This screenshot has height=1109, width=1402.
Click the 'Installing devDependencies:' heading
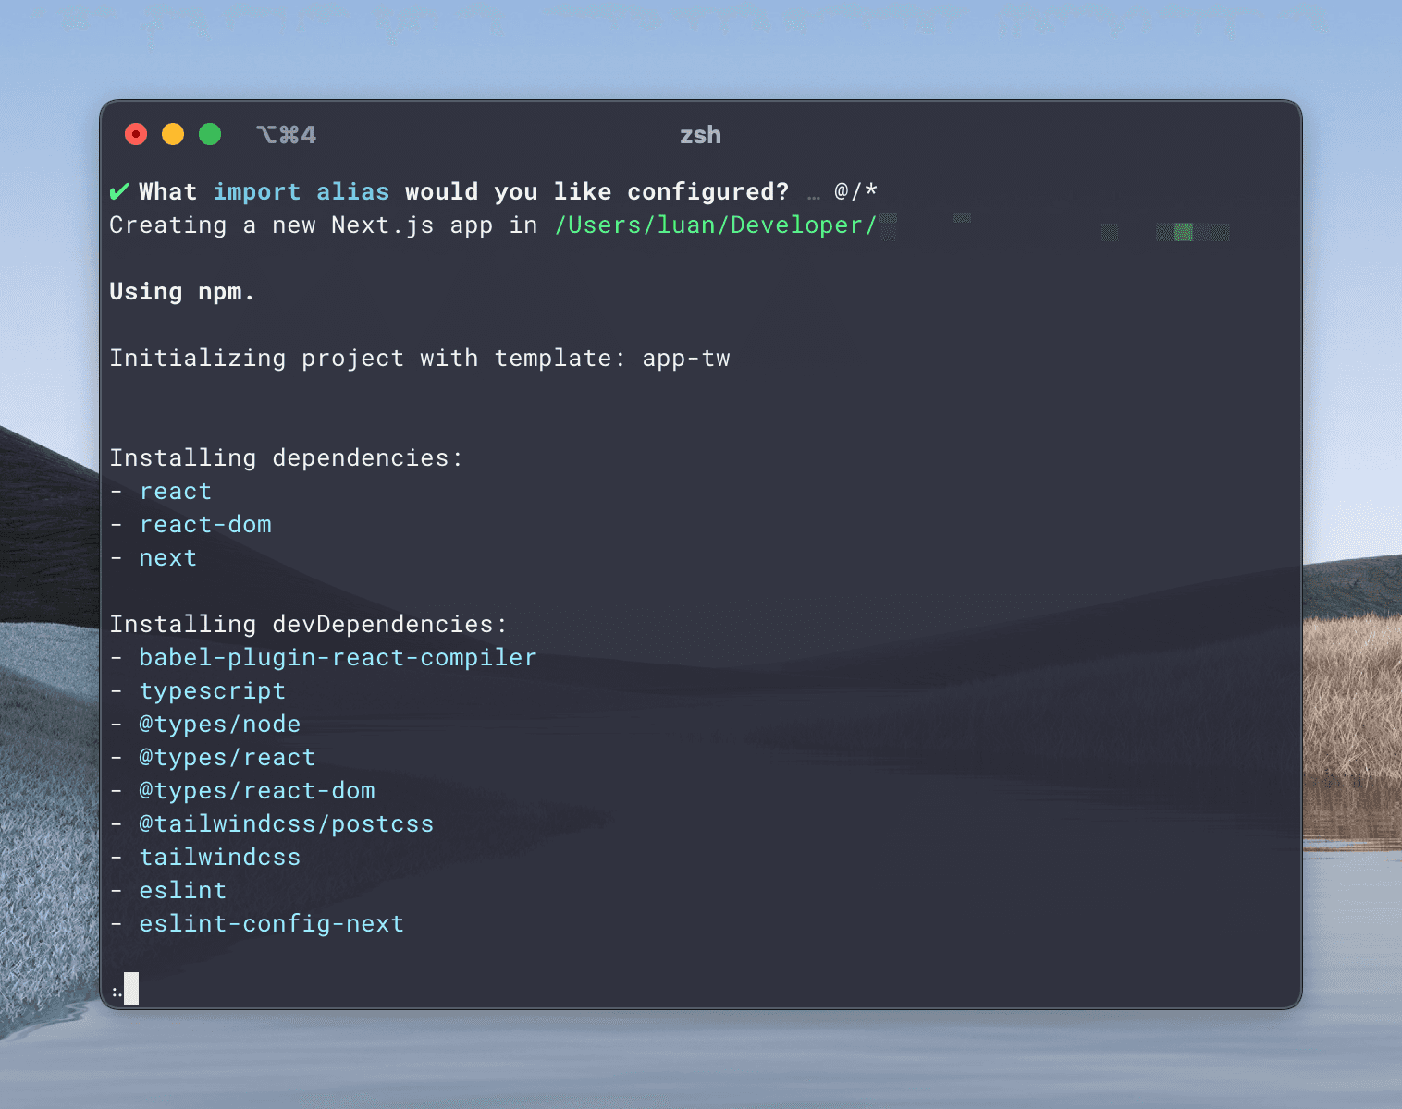(x=308, y=625)
